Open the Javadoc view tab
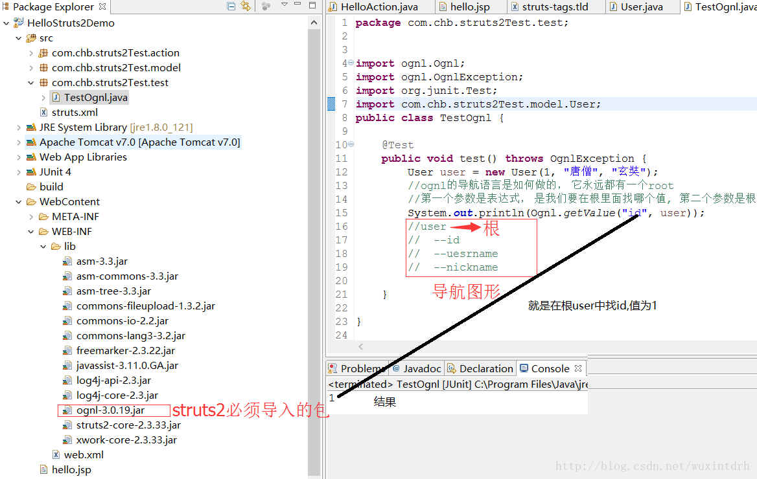The height and width of the screenshot is (479, 757). coord(417,368)
